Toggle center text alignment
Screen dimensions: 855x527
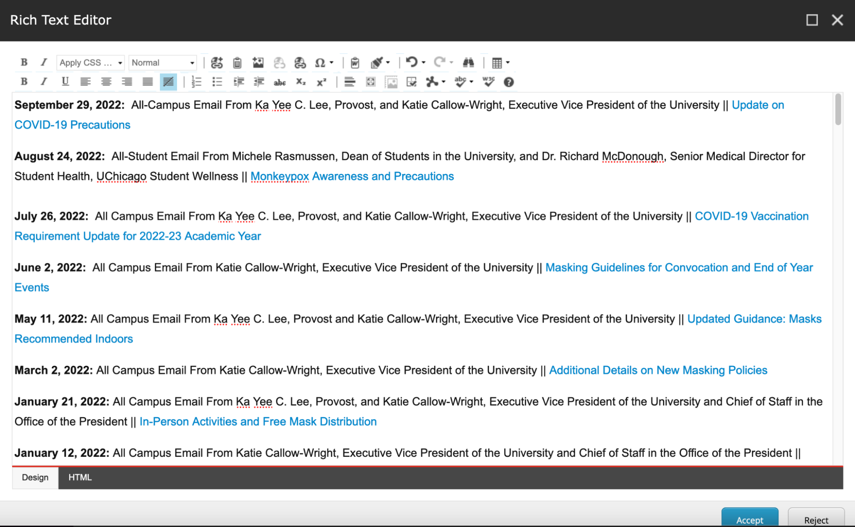click(x=106, y=82)
